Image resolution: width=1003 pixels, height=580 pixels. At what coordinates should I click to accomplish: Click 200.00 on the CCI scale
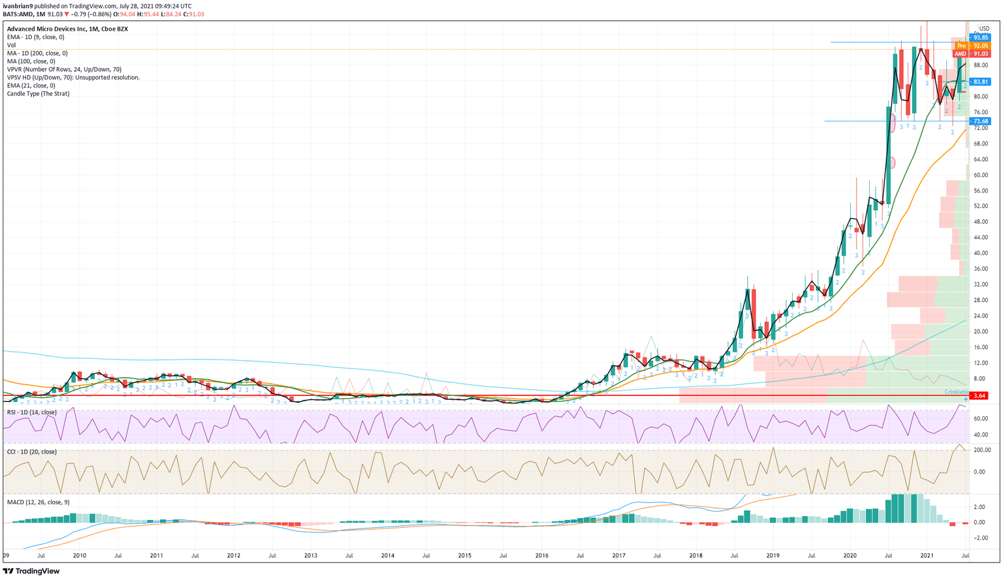tap(983, 450)
